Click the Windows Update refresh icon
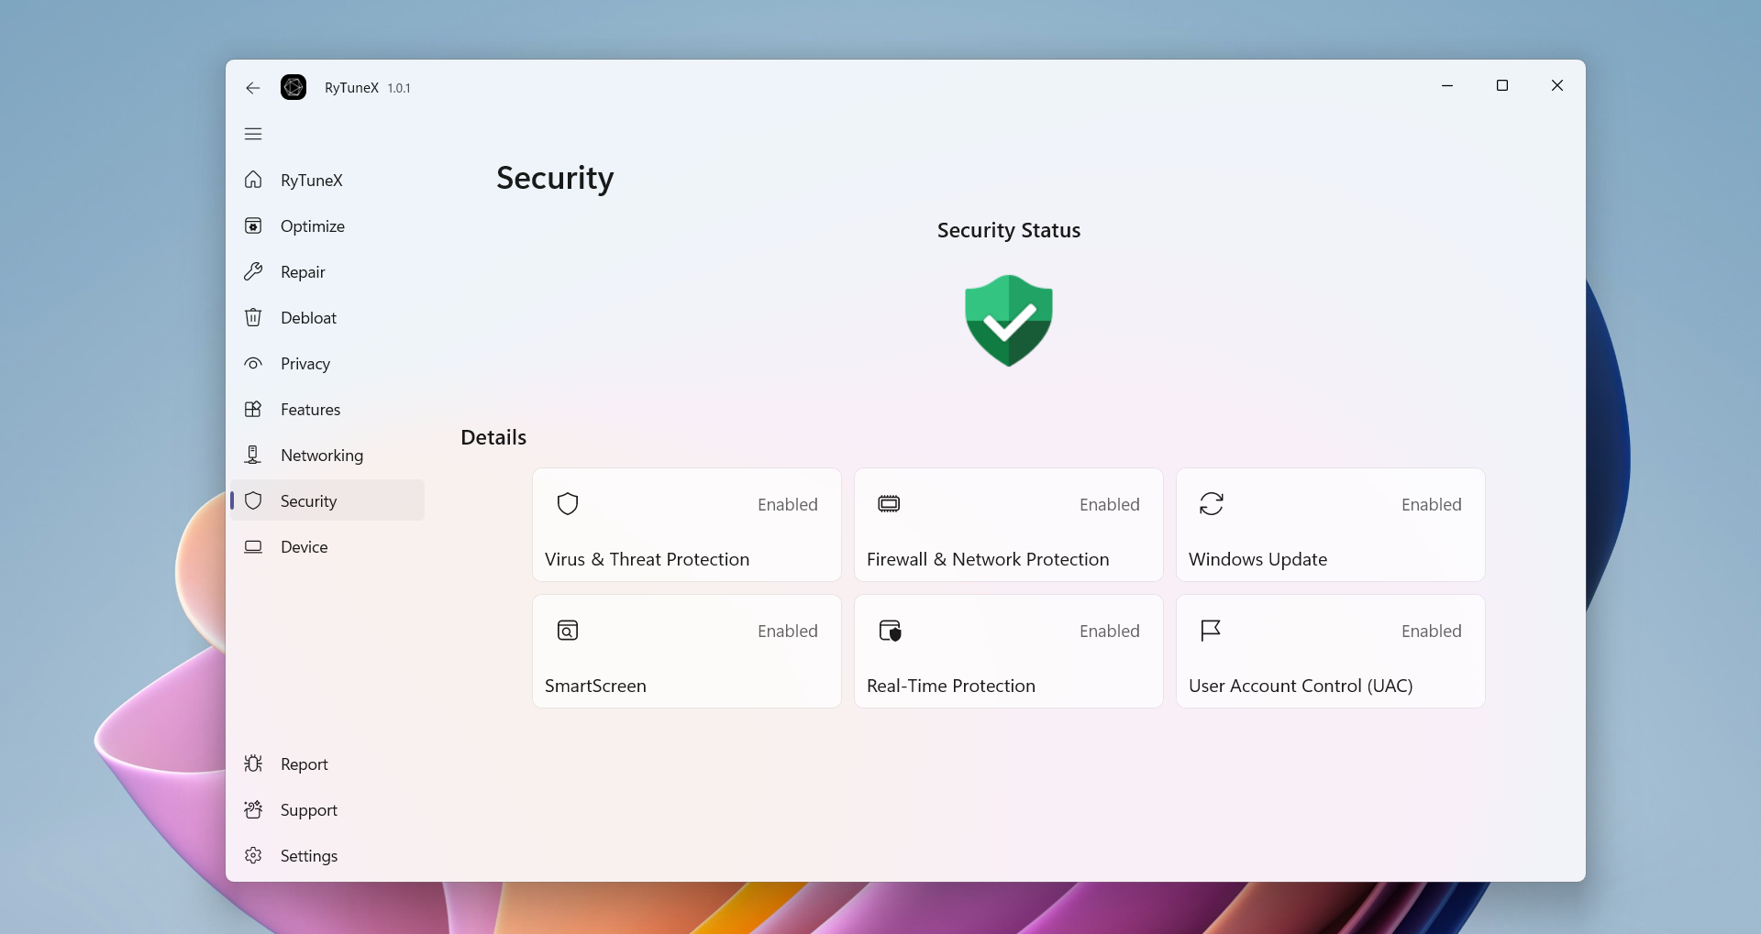 pyautogui.click(x=1212, y=503)
